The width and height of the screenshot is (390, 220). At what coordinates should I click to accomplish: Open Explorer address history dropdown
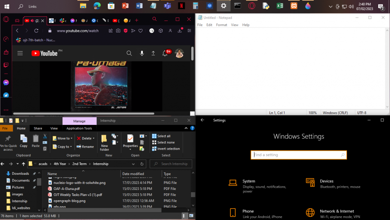click(x=133, y=164)
